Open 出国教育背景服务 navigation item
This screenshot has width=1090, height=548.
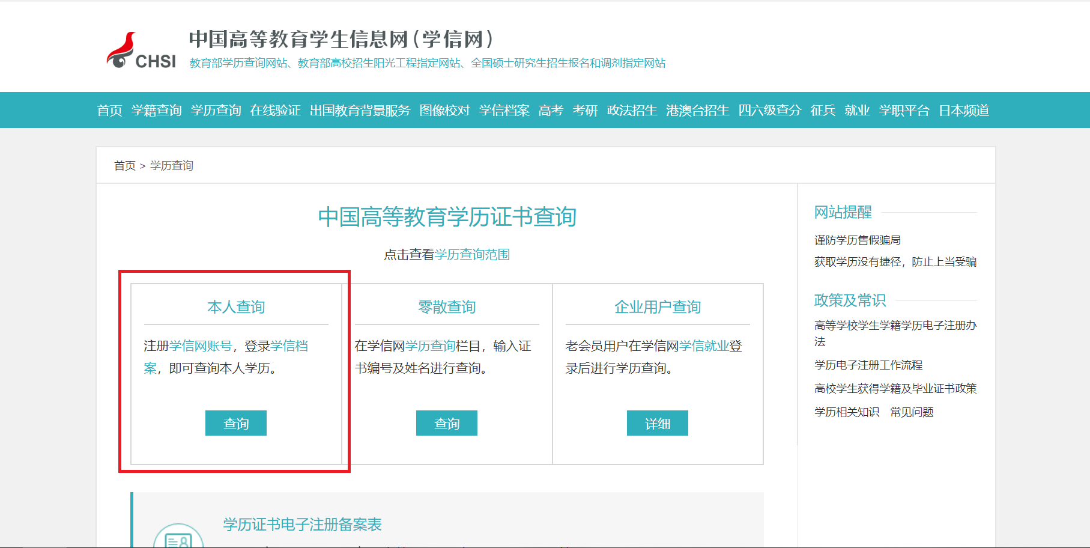pos(360,111)
